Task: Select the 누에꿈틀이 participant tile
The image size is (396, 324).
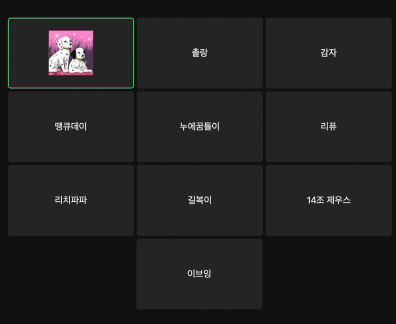Action: (200, 127)
